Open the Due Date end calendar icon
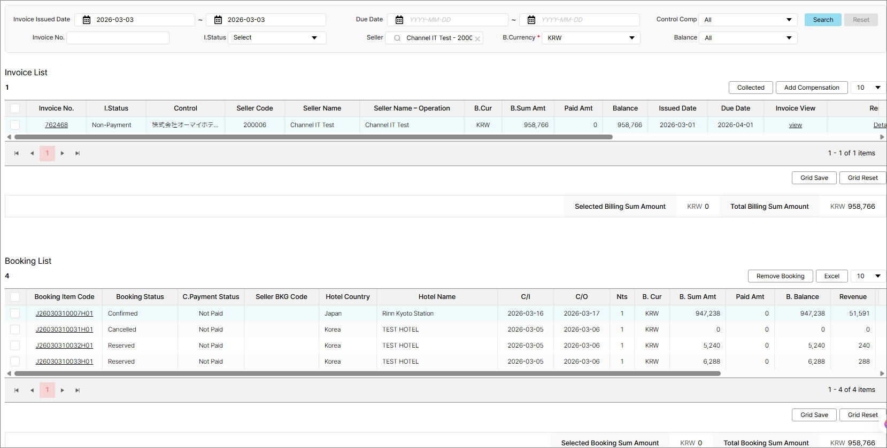Image resolution: width=887 pixels, height=448 pixels. (x=531, y=20)
